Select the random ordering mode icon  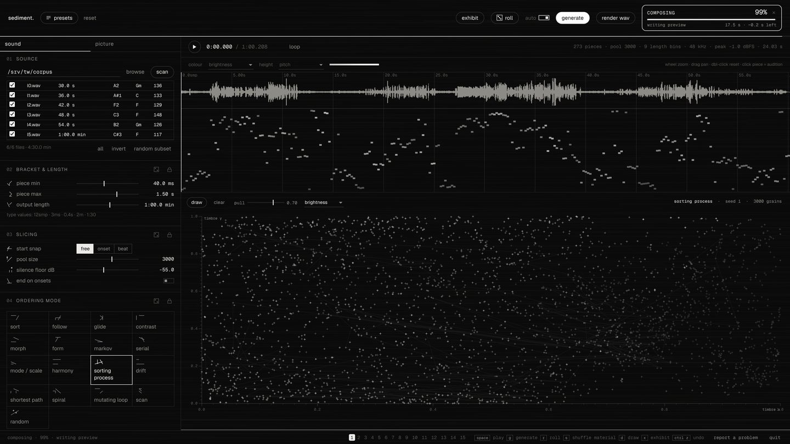coord(15,412)
